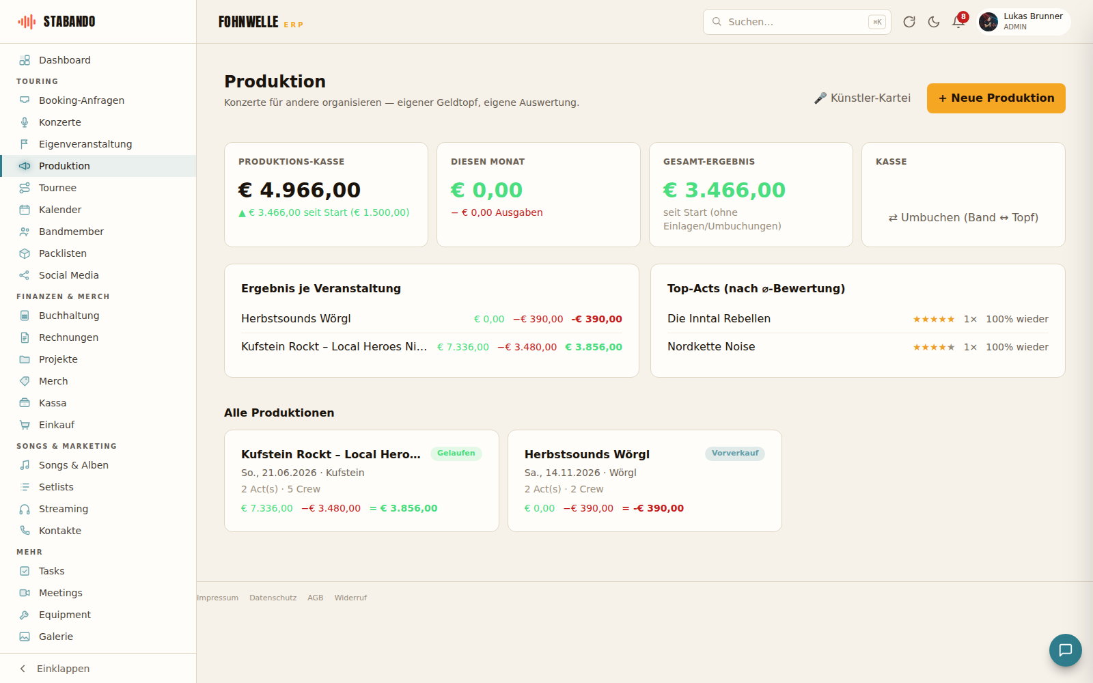Image resolution: width=1093 pixels, height=683 pixels.
Task: Click the Kalender sidebar icon
Action: click(25, 210)
